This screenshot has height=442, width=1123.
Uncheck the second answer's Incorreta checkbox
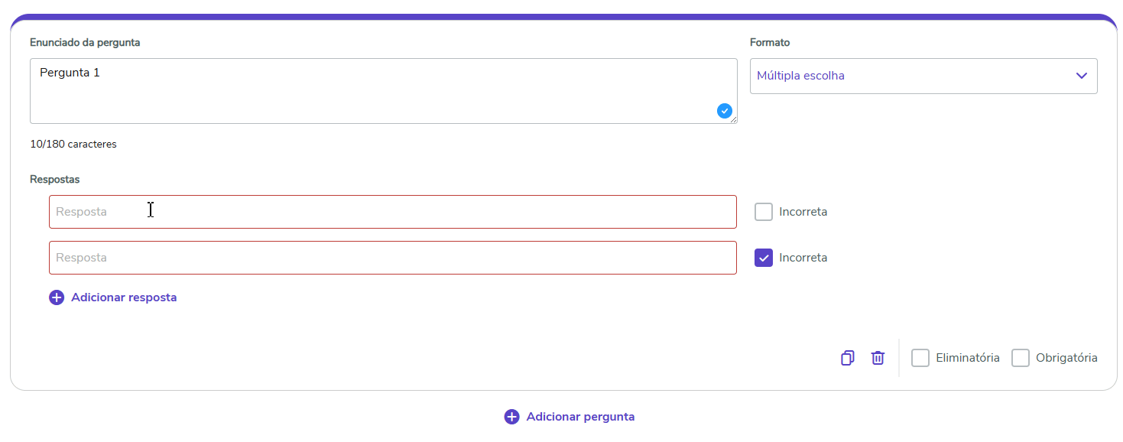click(763, 258)
